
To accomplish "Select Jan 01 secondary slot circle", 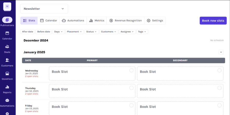I will (219, 70).
